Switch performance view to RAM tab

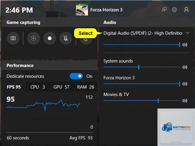pyautogui.click(x=85, y=87)
